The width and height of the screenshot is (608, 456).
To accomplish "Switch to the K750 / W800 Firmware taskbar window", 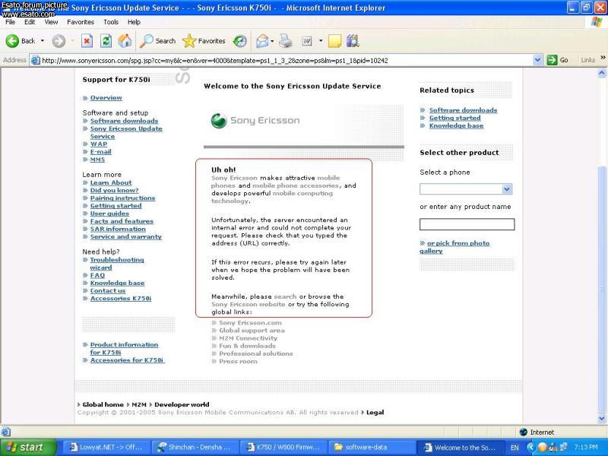I will click(283, 448).
